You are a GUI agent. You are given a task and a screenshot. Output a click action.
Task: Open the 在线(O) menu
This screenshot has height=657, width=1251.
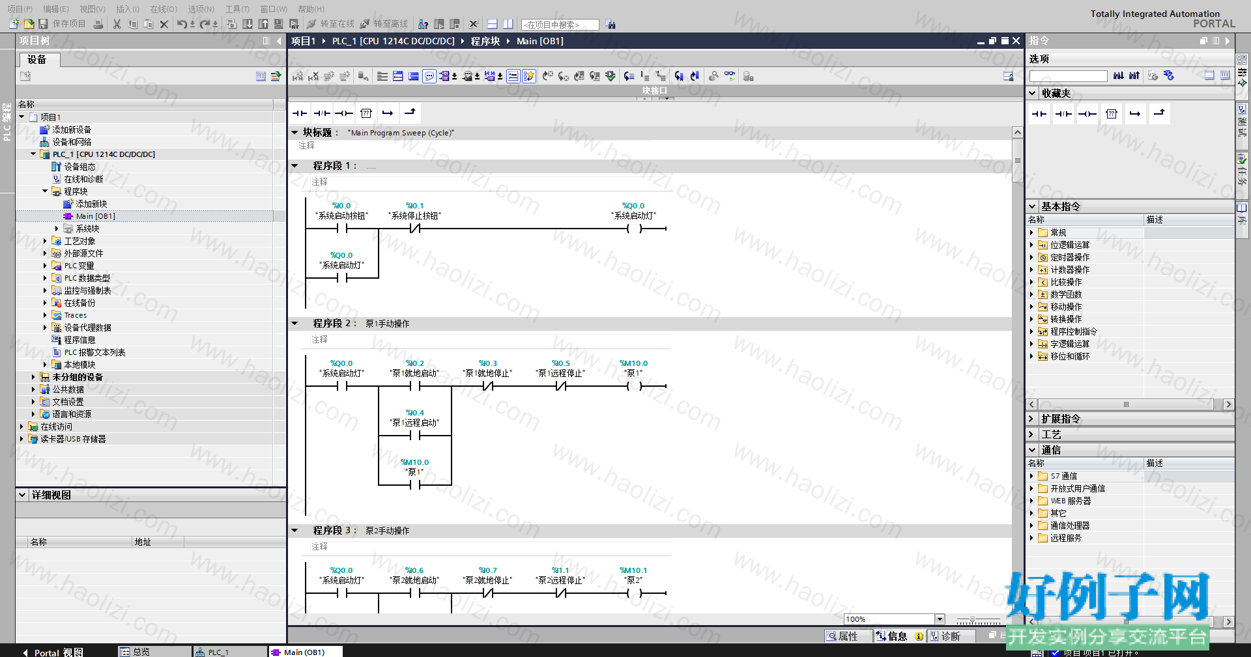(163, 9)
